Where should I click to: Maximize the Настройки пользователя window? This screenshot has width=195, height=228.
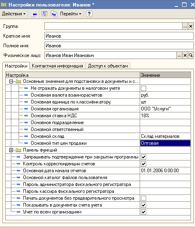tap(184, 5)
